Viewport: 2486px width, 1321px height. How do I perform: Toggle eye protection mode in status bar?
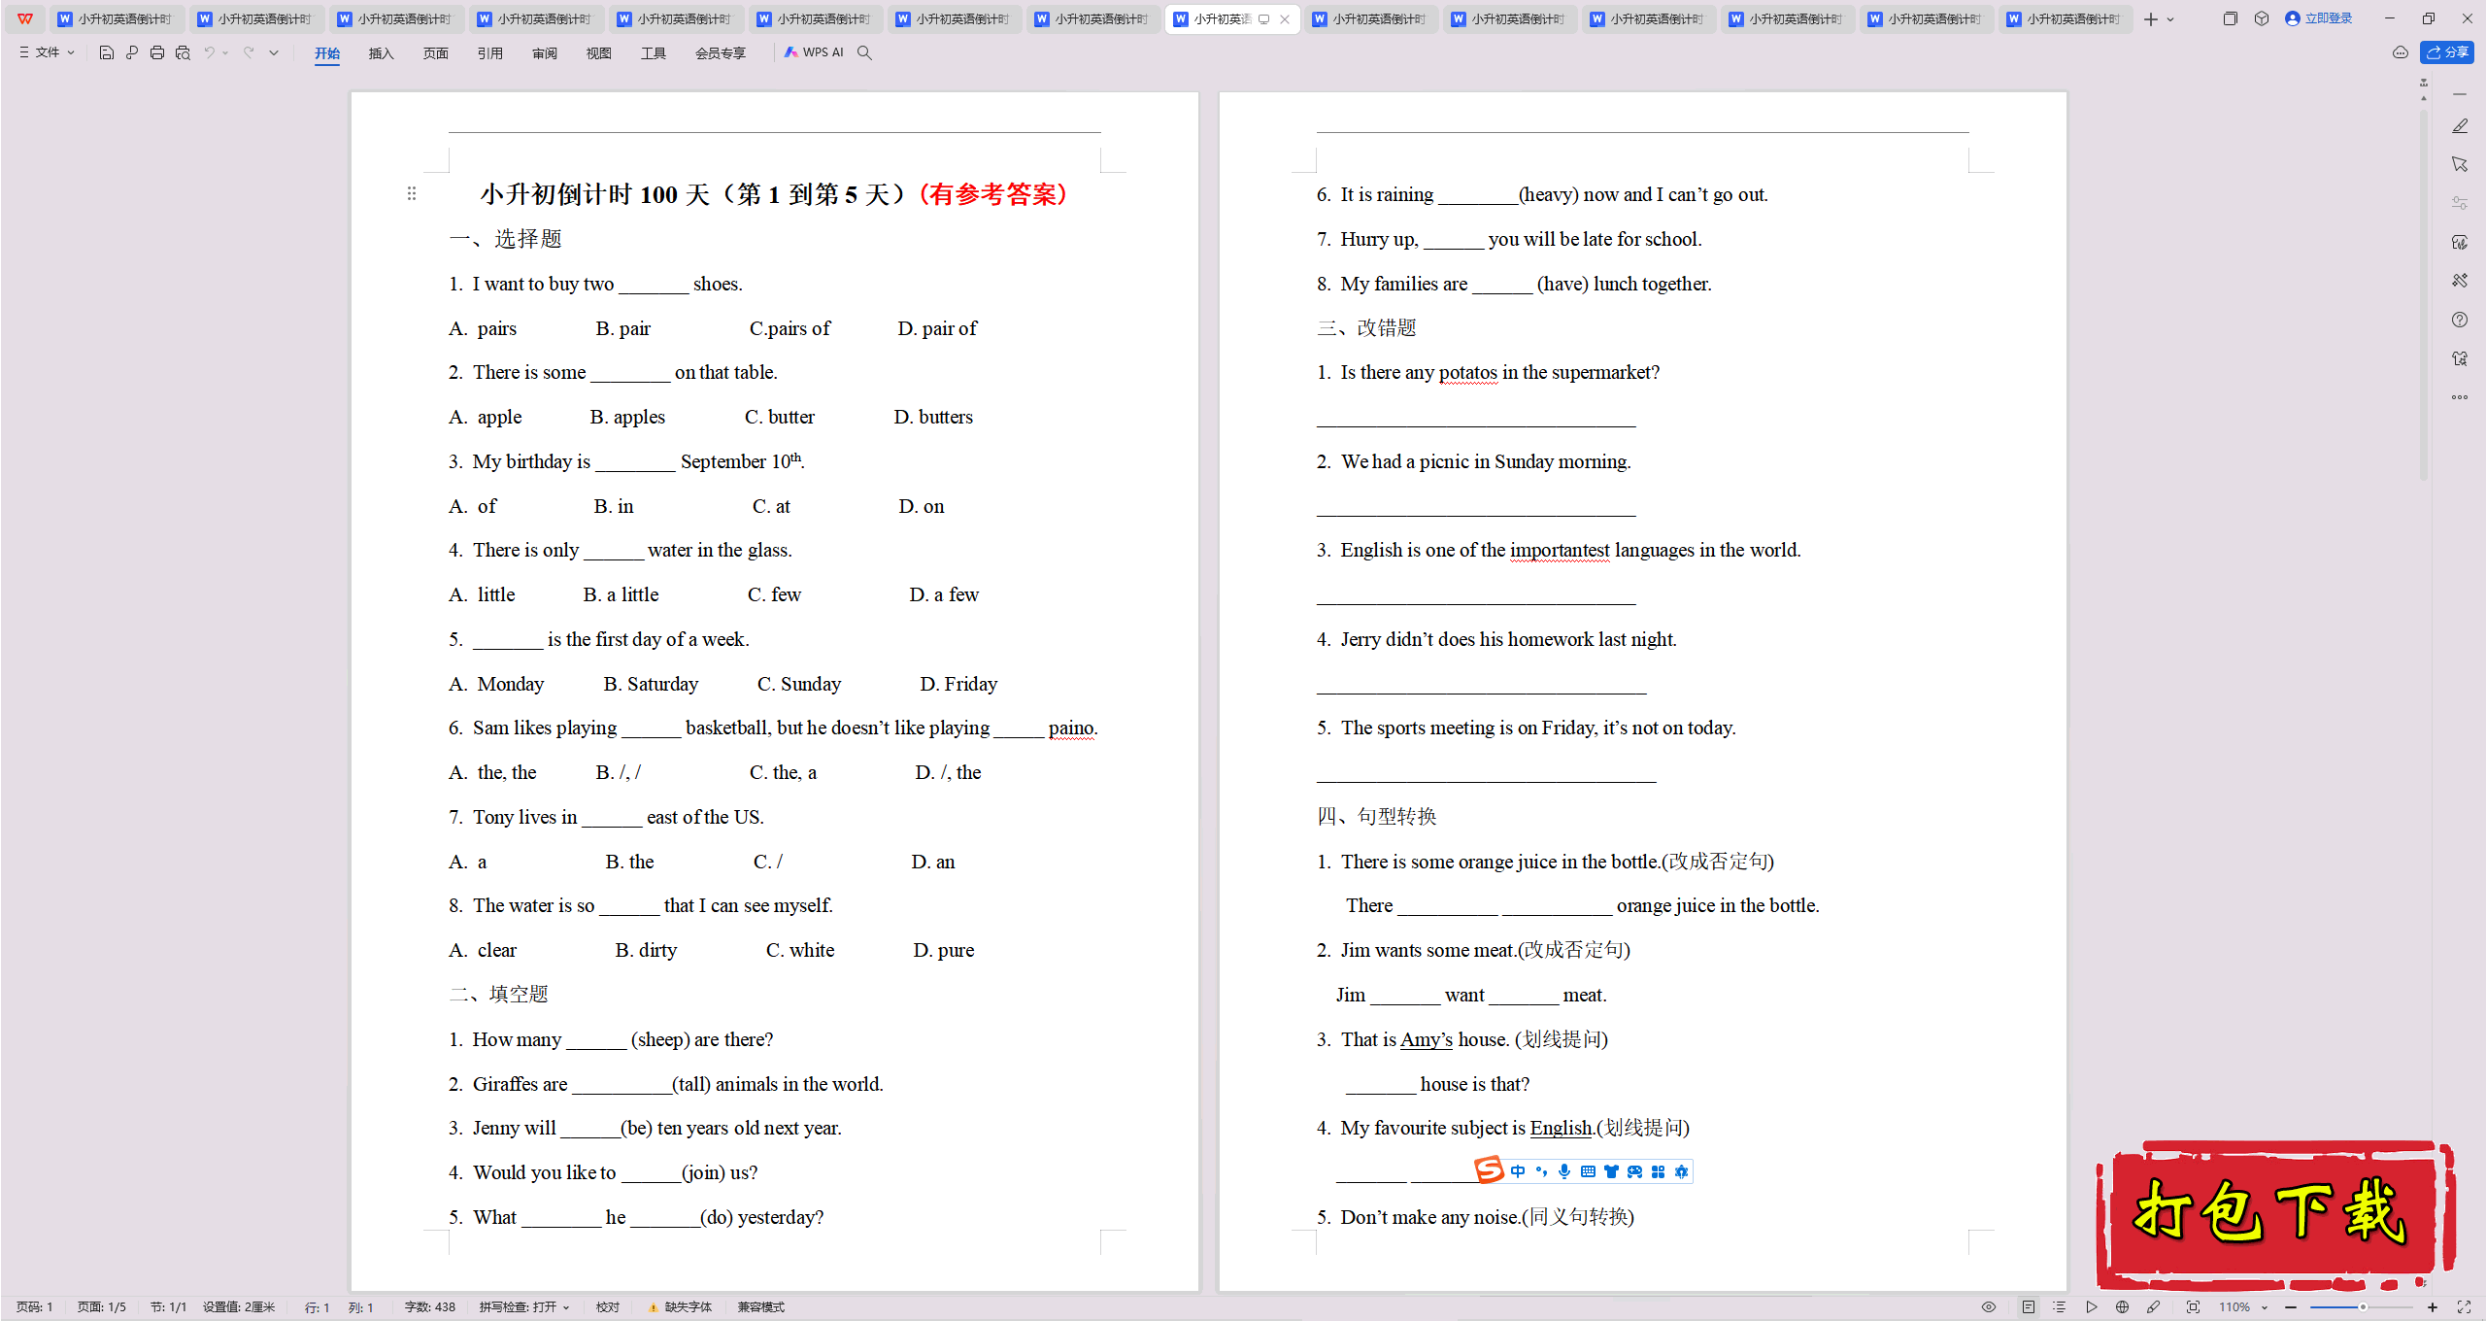1989,1307
